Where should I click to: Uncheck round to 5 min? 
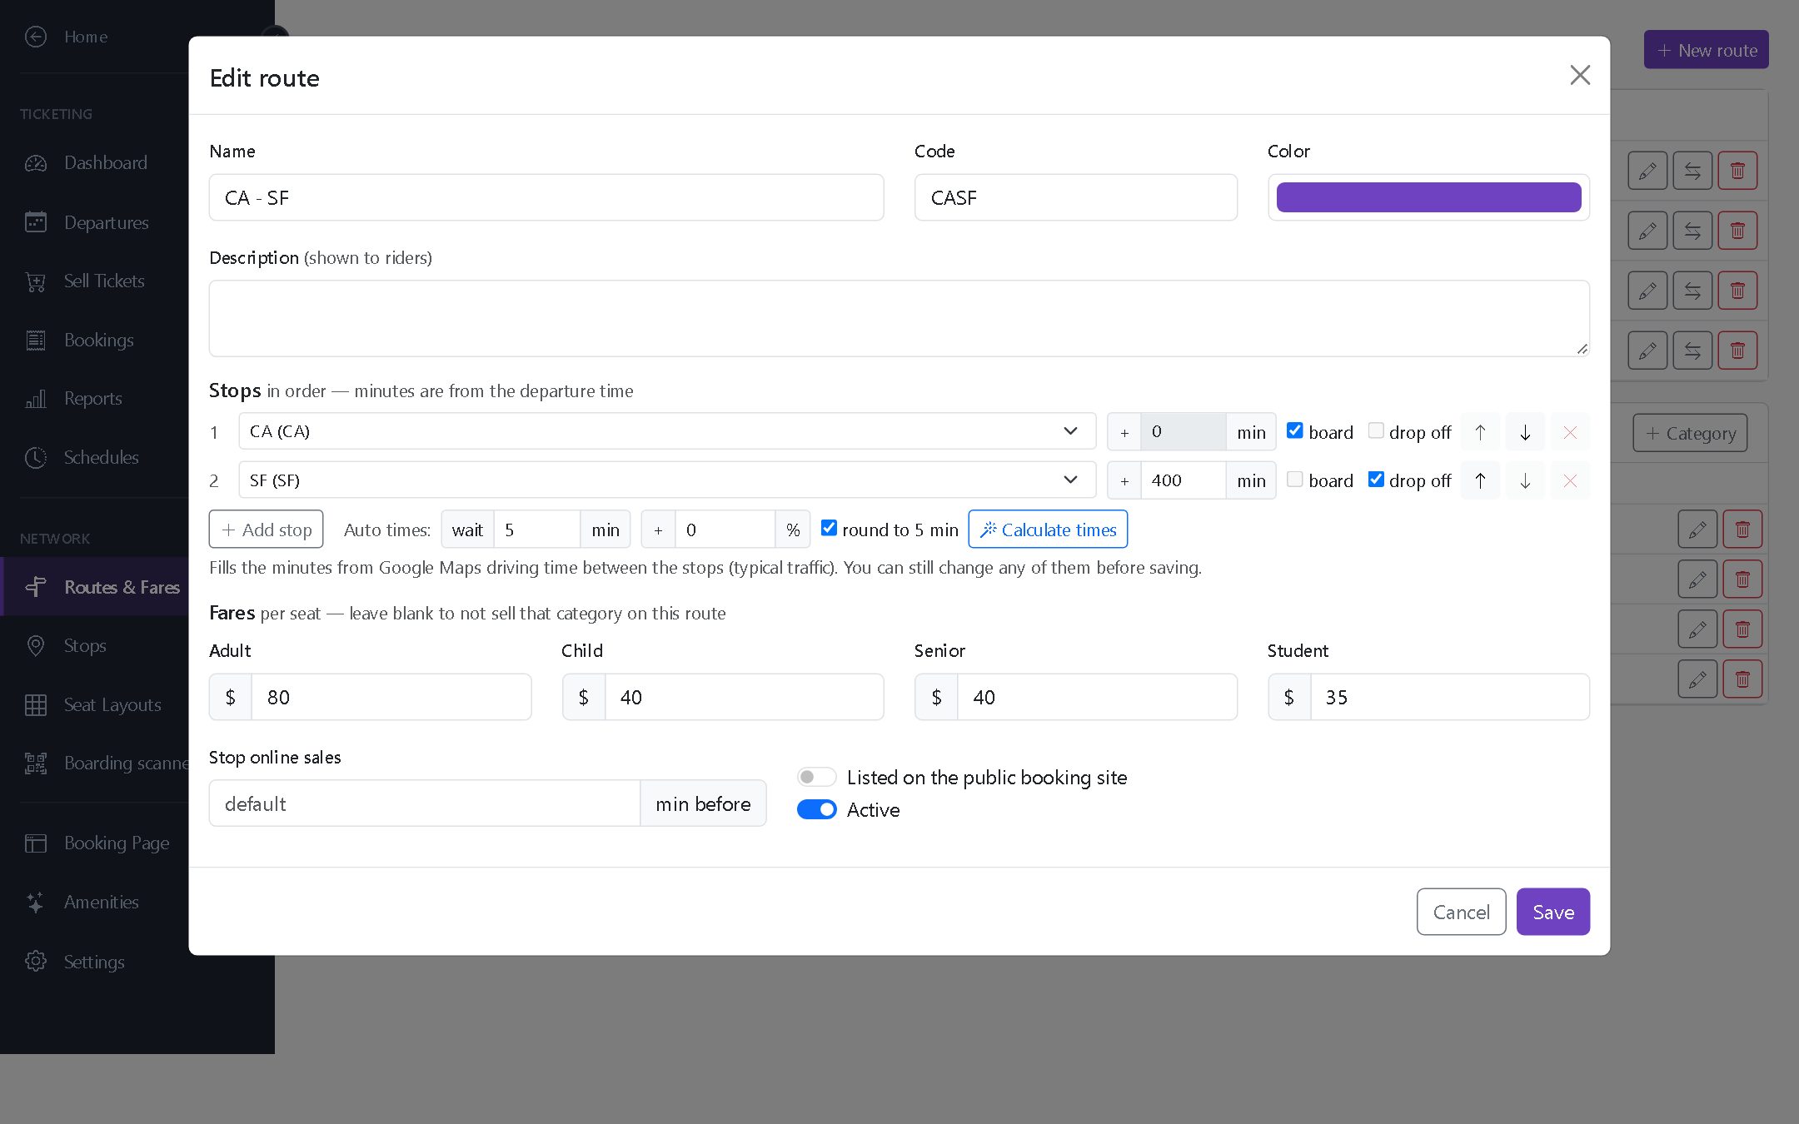click(829, 528)
